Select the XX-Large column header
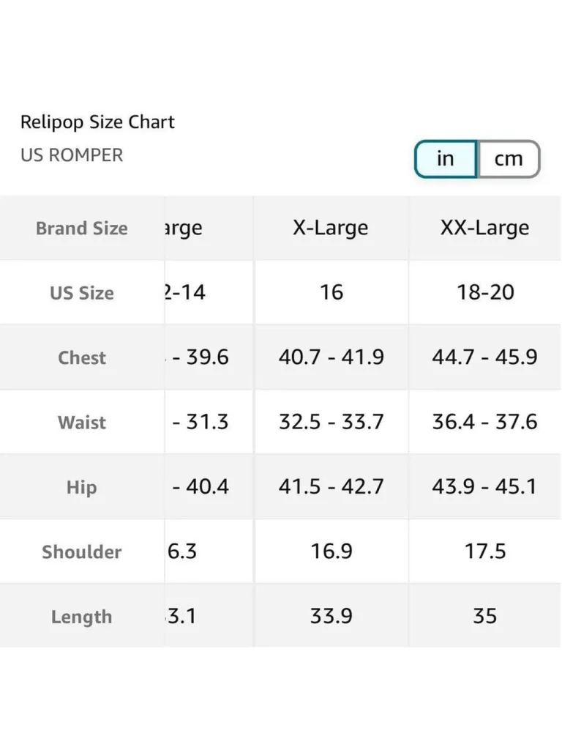 pyautogui.click(x=484, y=228)
